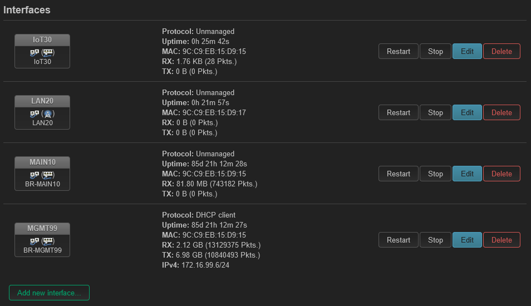The image size is (531, 306).
Task: Delete the LAN20 interface
Action: (501, 112)
